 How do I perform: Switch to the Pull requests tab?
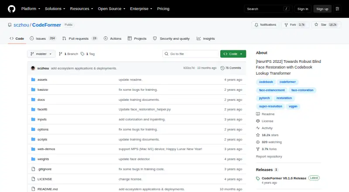[x=80, y=38]
